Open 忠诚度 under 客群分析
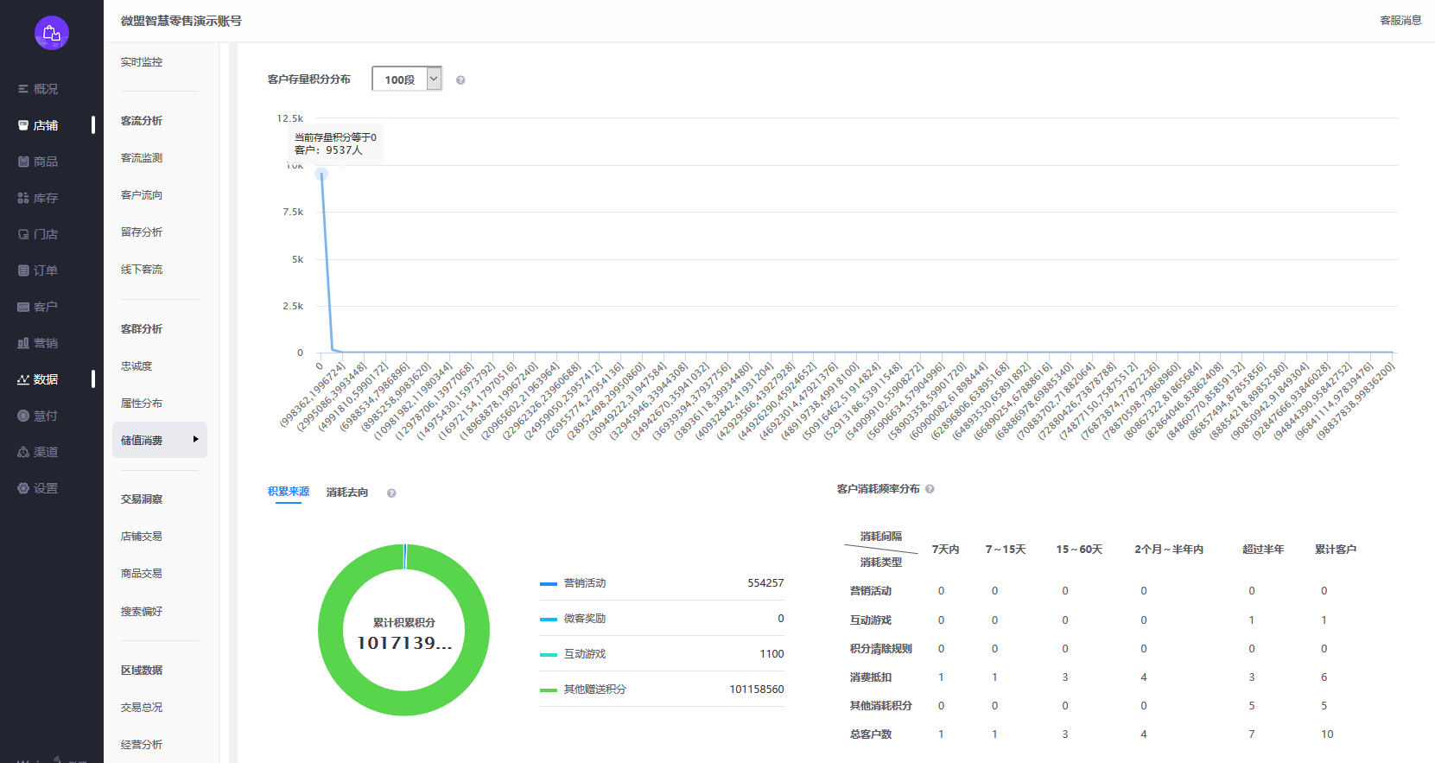The width and height of the screenshot is (1435, 763). coord(137,366)
